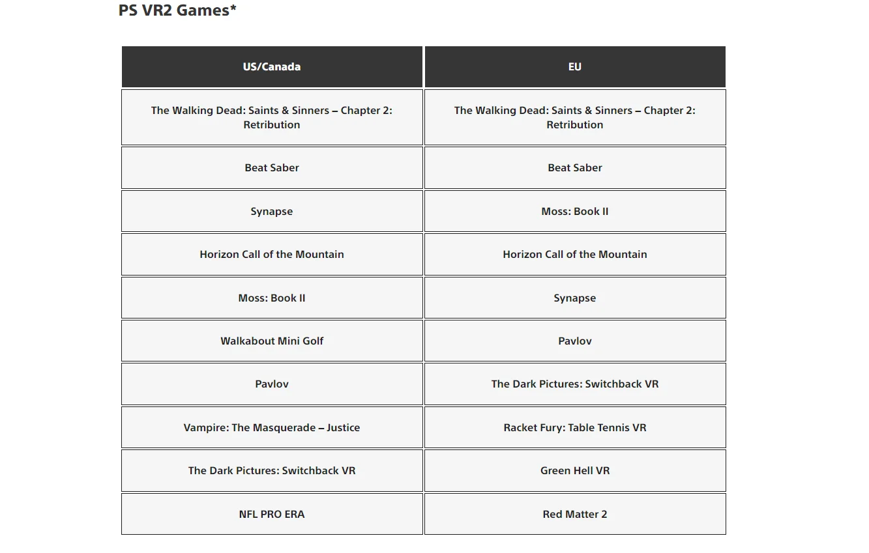Image resolution: width=869 pixels, height=553 pixels.
Task: Click Synapse in the US/Canada column
Action: pyautogui.click(x=272, y=211)
